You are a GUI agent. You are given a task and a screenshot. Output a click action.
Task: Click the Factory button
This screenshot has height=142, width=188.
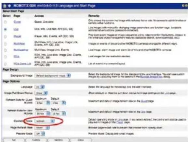(36, 140)
